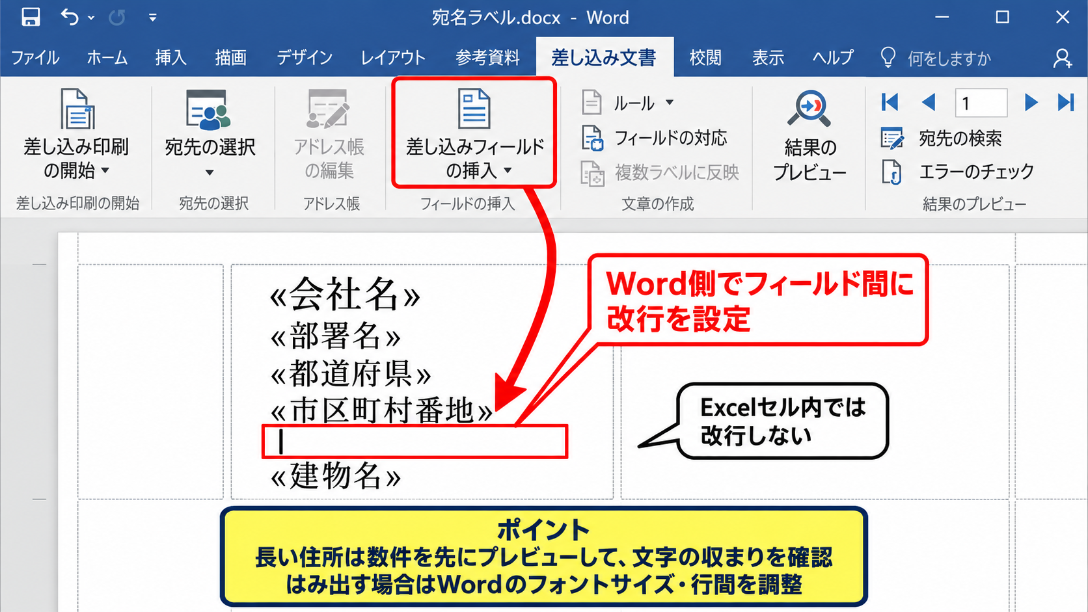Click the 差し込みフィールドの挿入 page icon

[x=474, y=109]
